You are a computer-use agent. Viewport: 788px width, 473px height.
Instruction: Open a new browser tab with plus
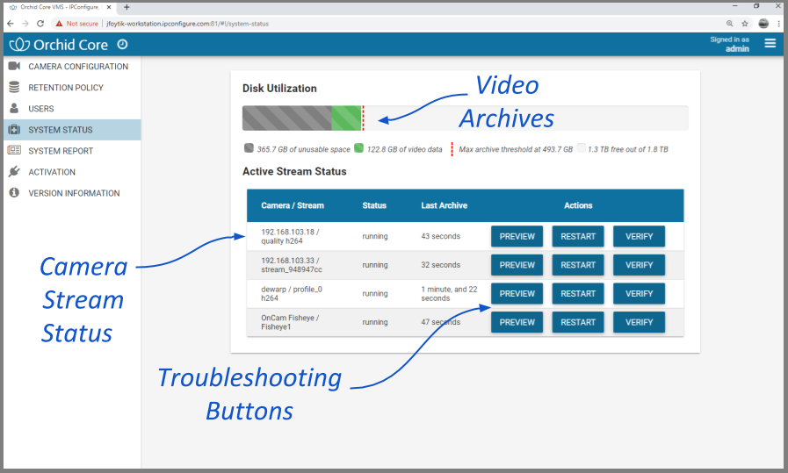click(127, 7)
